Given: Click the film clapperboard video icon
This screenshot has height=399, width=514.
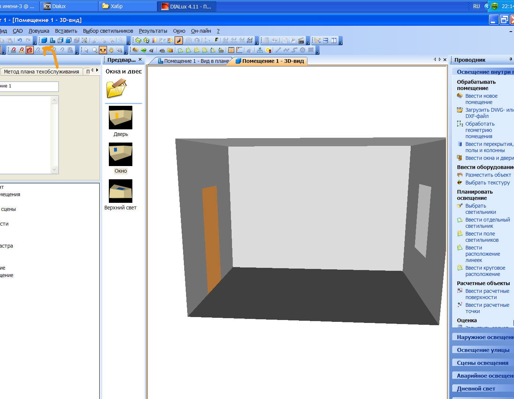Looking at the screenshot, I should coord(301,40).
